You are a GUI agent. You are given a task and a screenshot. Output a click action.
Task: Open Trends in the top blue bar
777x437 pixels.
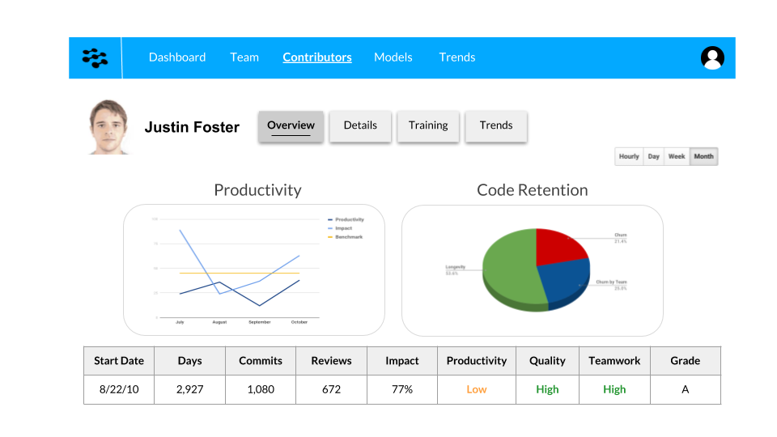(x=456, y=57)
